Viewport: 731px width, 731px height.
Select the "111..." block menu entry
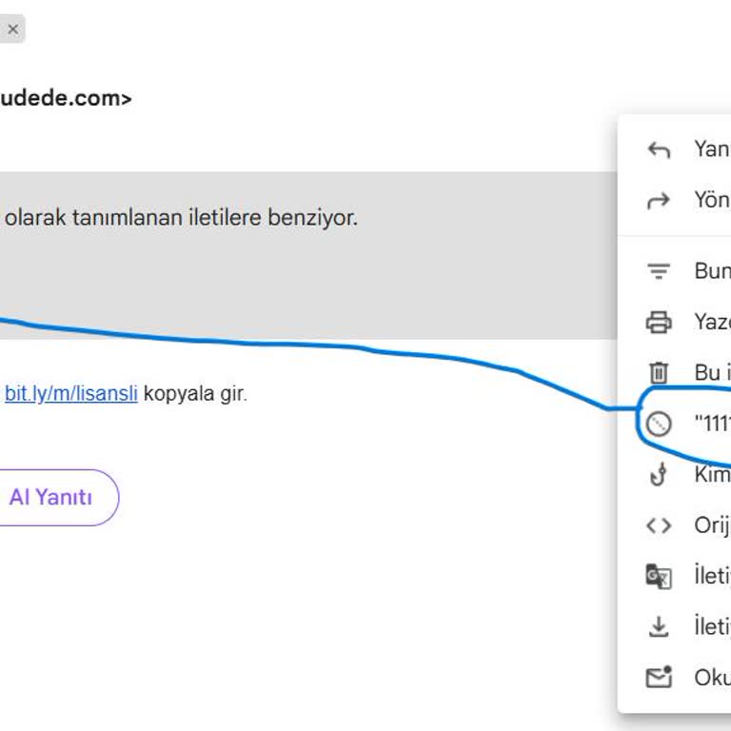[674, 424]
